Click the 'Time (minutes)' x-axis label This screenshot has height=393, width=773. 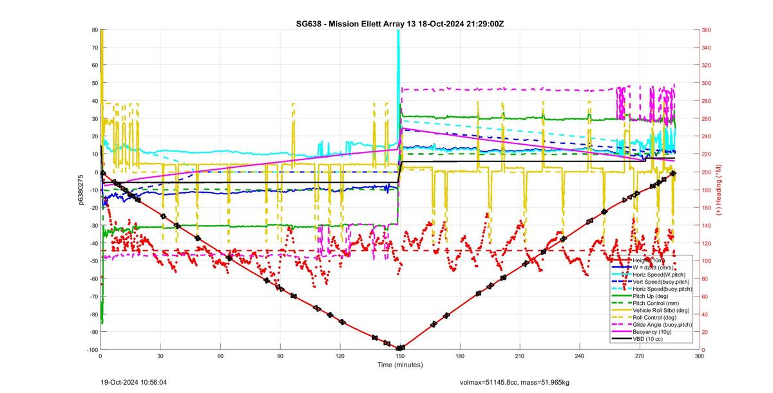(400, 365)
